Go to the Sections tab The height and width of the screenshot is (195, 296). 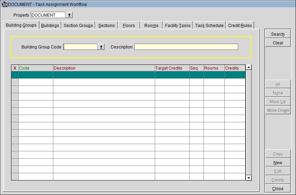106,26
